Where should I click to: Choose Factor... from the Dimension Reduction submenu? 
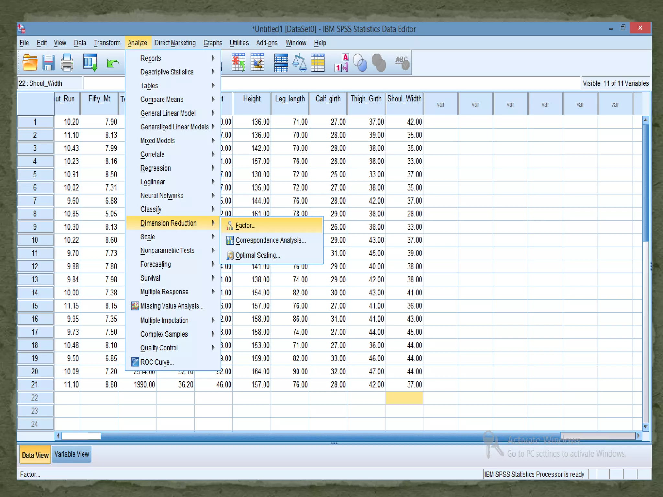245,226
